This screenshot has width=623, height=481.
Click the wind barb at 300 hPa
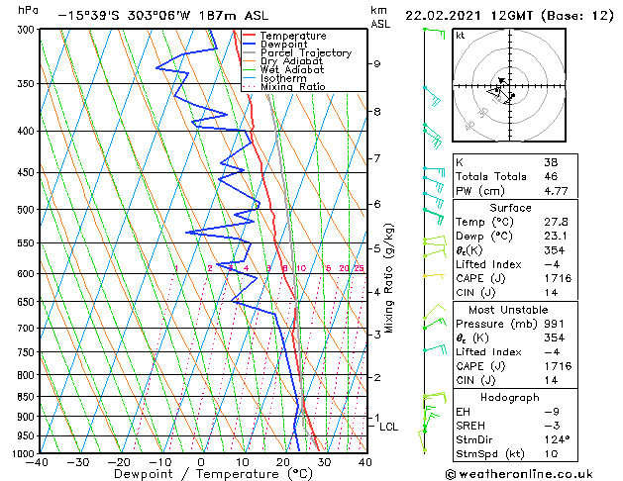[434, 33]
